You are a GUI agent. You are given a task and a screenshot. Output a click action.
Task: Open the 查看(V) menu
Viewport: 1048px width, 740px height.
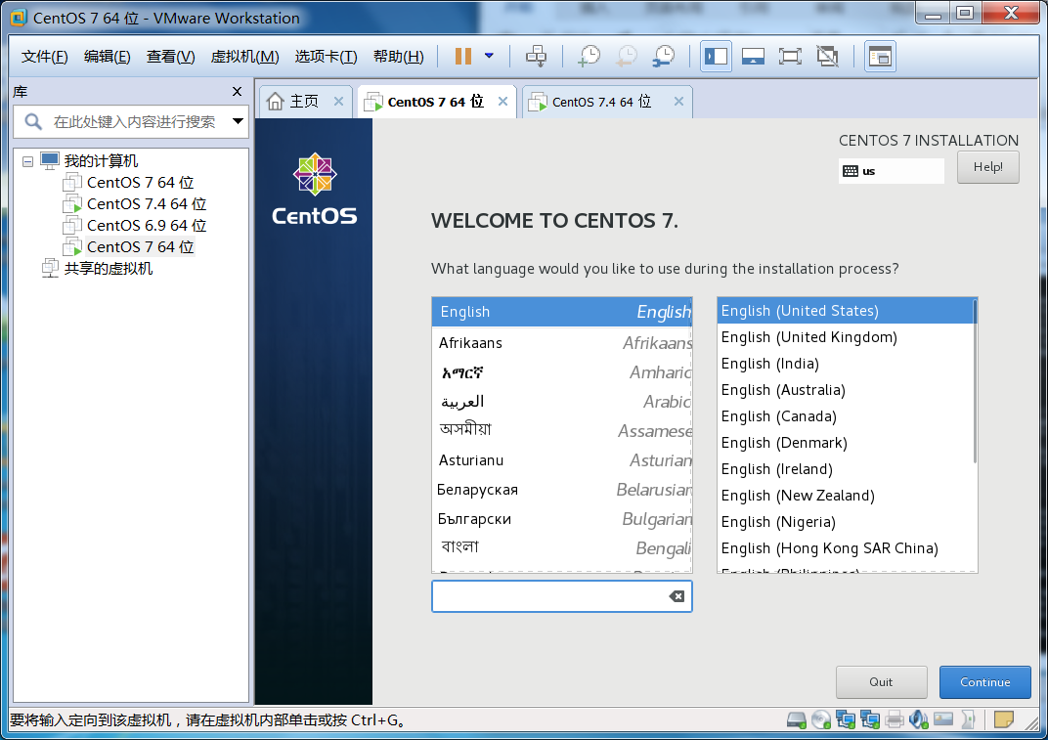click(170, 57)
